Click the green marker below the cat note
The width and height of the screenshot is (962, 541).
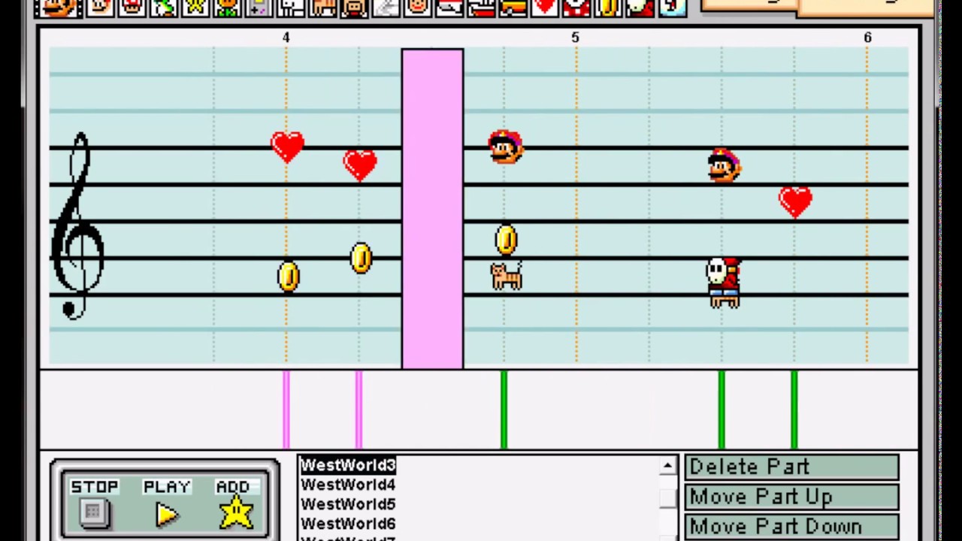504,410
